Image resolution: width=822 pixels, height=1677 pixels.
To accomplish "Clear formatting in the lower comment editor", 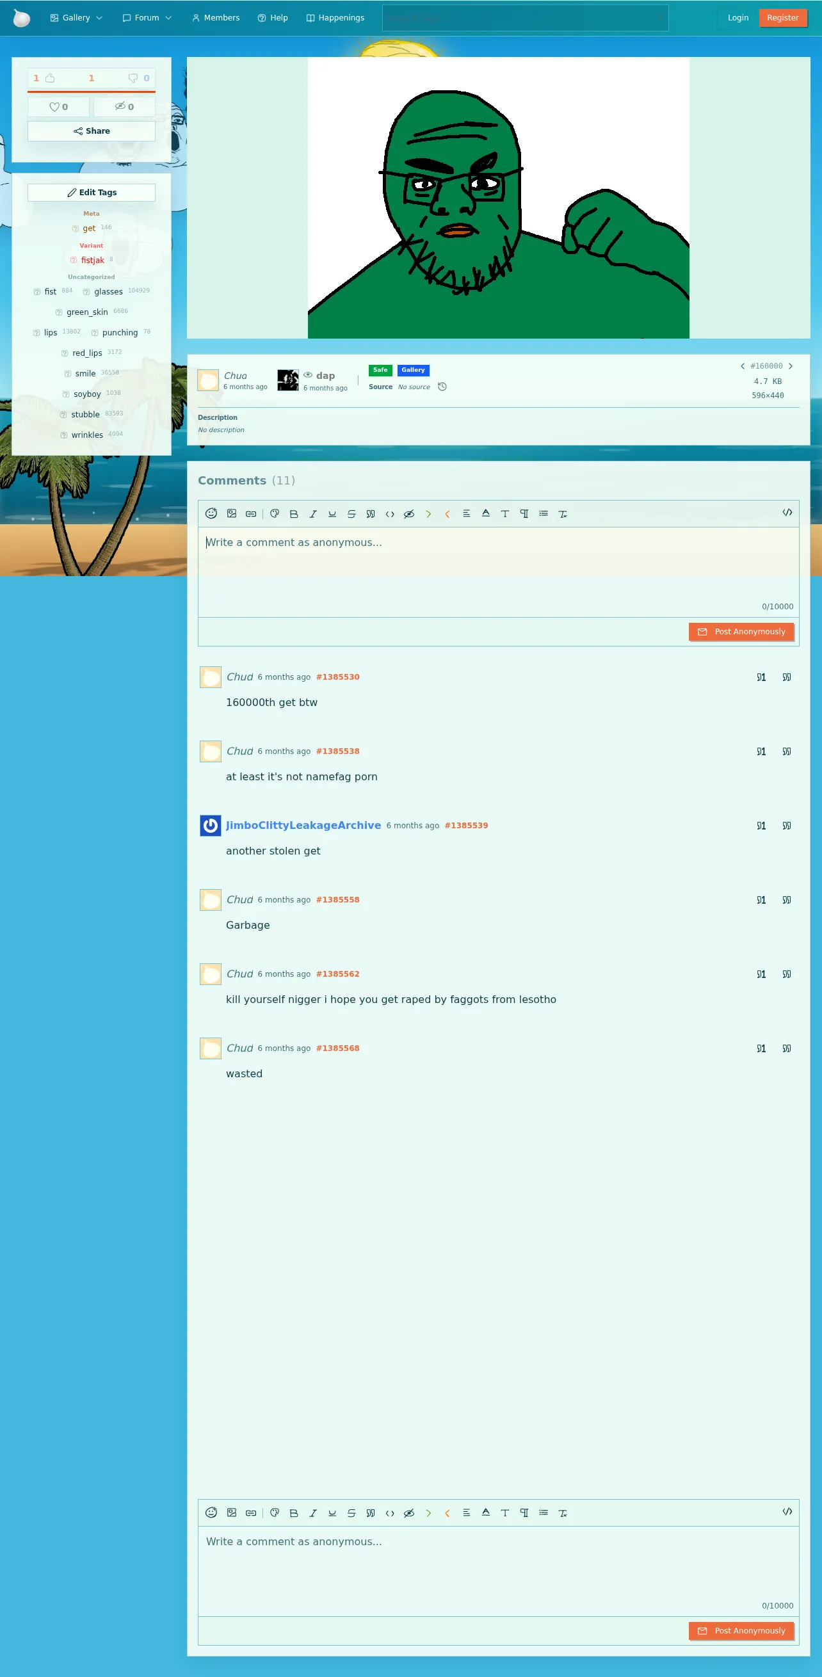I will [x=563, y=1513].
